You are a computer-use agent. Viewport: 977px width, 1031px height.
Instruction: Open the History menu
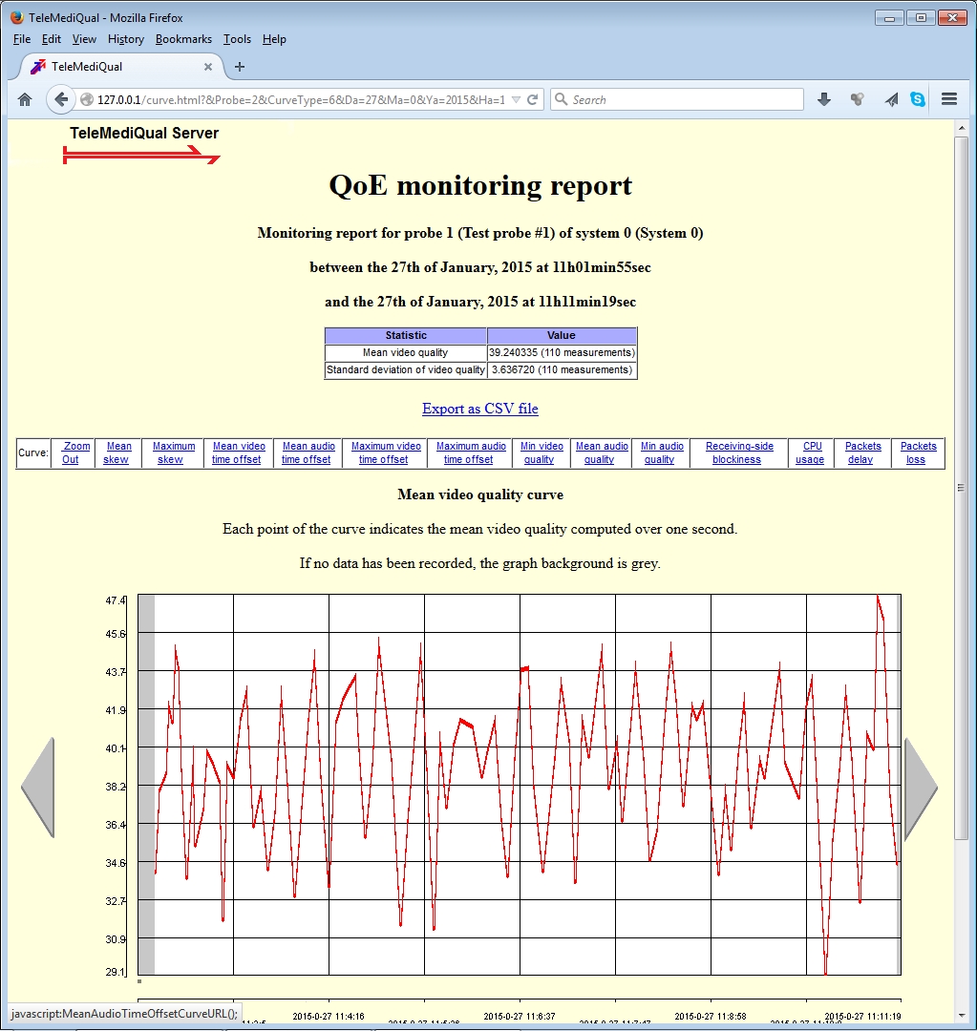point(126,39)
